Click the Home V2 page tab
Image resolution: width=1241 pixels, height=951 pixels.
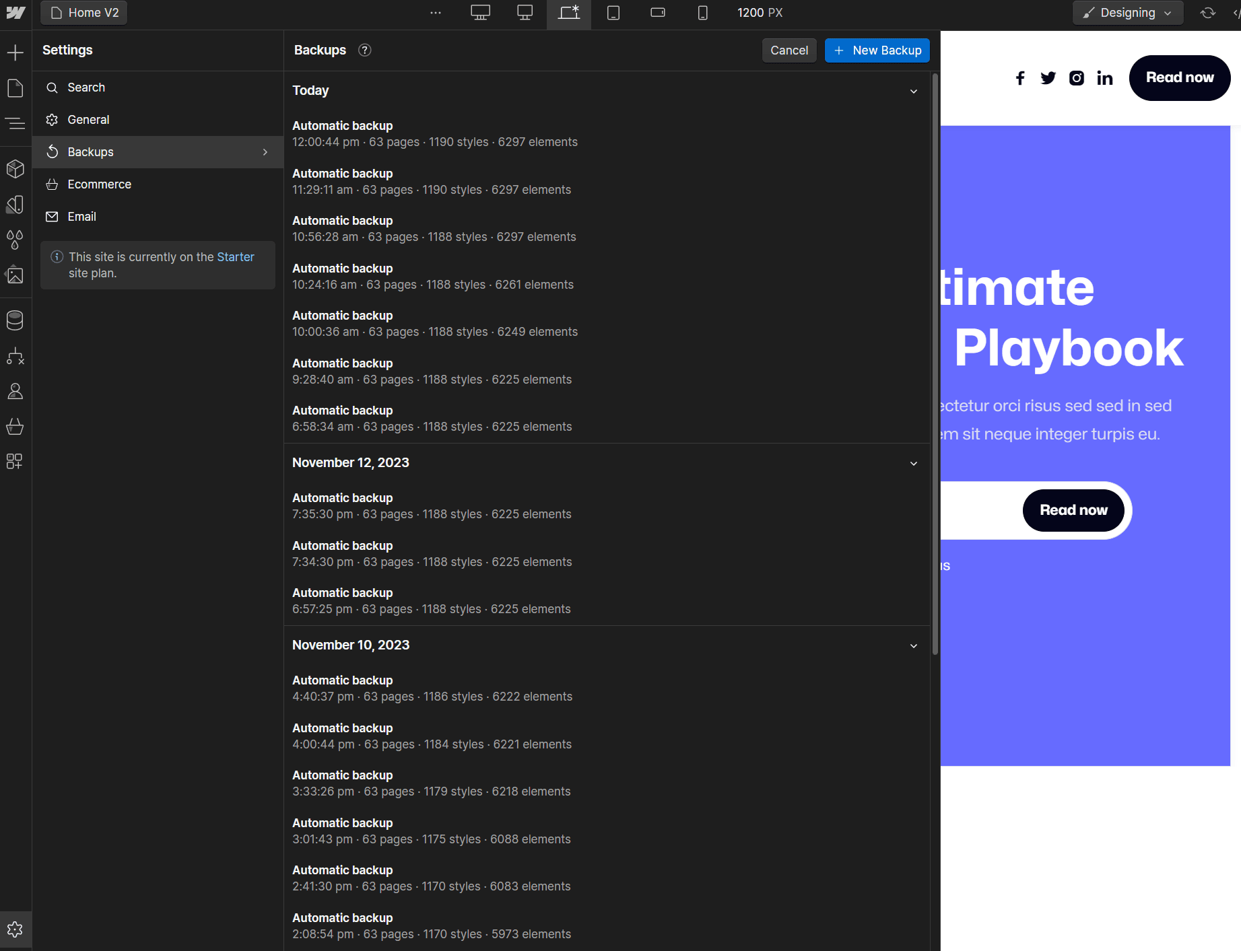(x=84, y=13)
